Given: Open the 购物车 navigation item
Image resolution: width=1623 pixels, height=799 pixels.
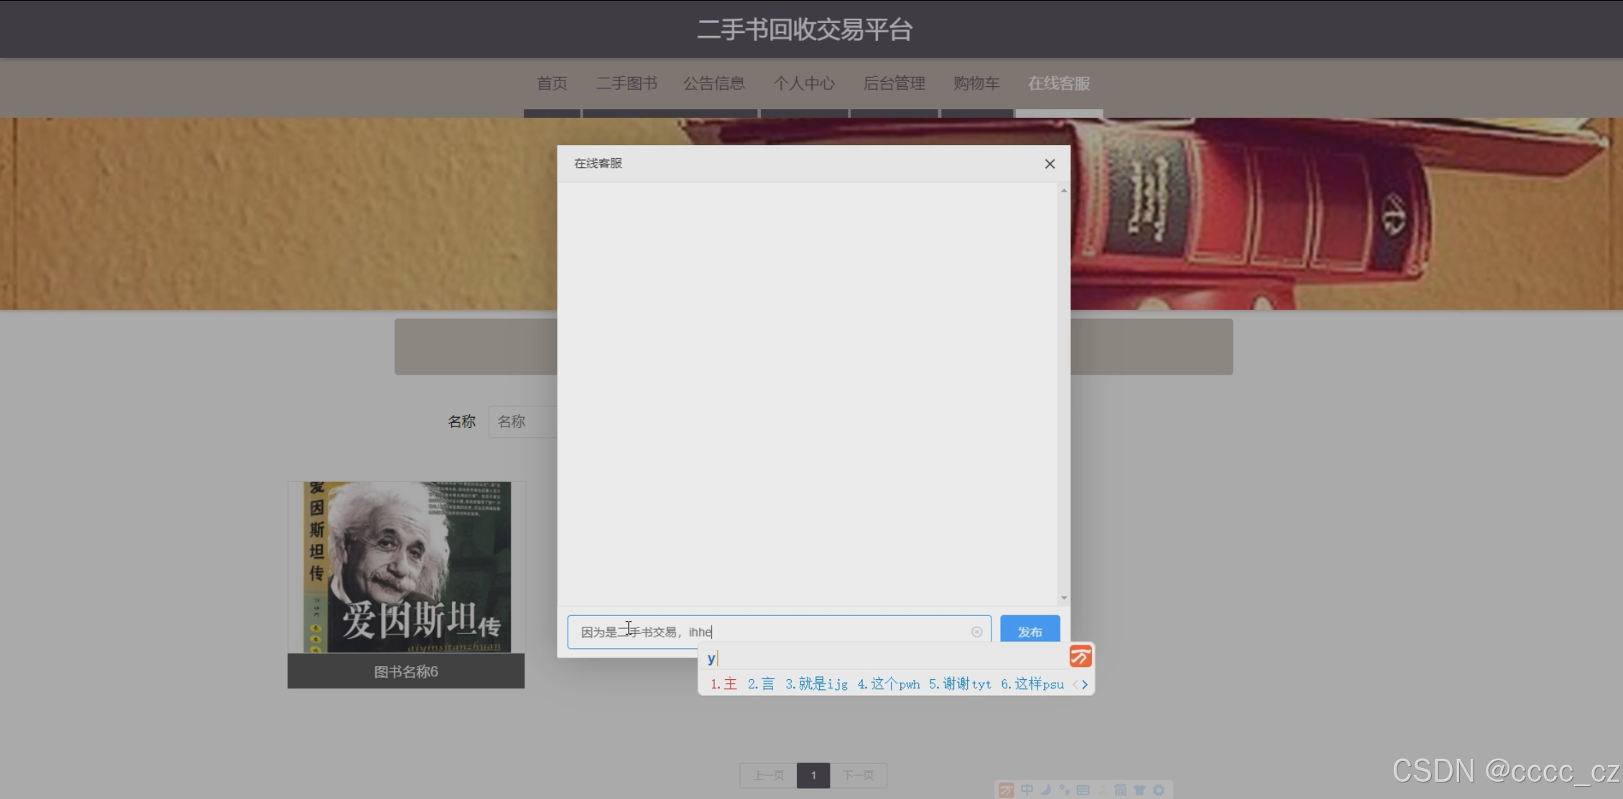Looking at the screenshot, I should pos(976,83).
